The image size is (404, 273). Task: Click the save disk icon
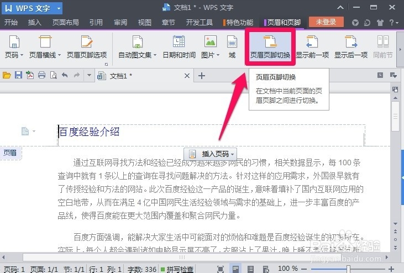click(18, 75)
